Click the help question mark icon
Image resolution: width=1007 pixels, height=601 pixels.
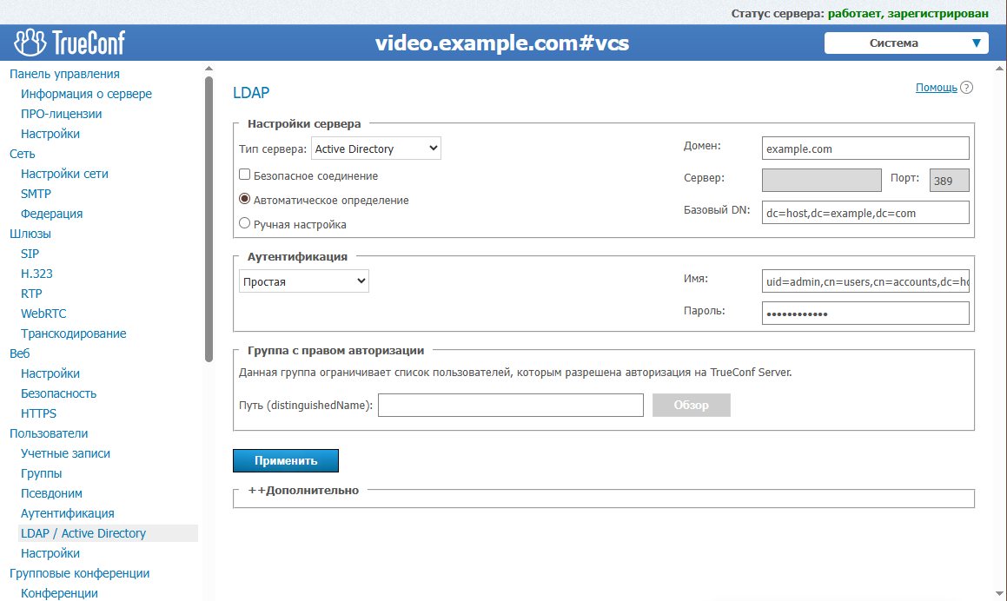pyautogui.click(x=966, y=88)
